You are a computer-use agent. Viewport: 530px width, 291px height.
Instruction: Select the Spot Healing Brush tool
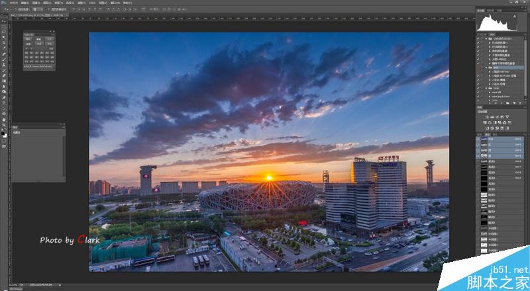[x=4, y=54]
